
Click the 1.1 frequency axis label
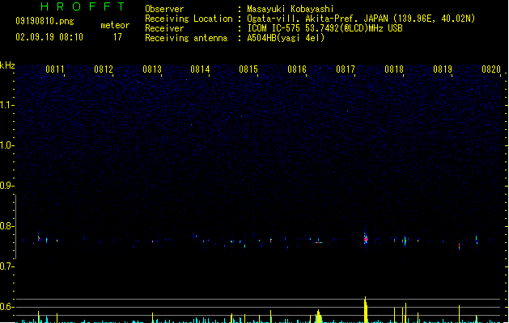(x=6, y=105)
